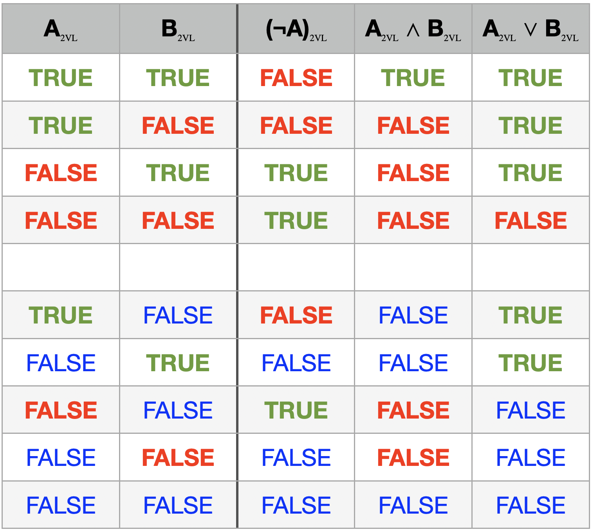Click the empty cell in column A

click(x=61, y=268)
